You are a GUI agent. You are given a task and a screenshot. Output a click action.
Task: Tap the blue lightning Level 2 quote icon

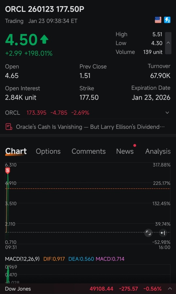[167, 20]
